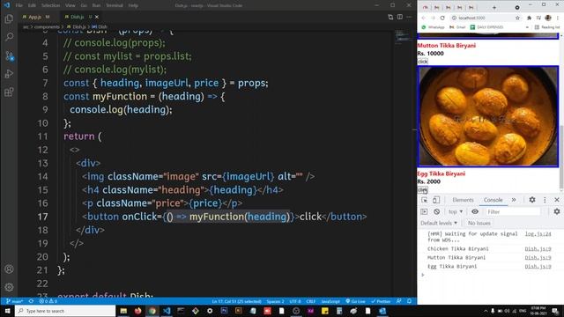564x317 pixels.
Task: Bookmark this page with star icon
Action: pos(517,18)
